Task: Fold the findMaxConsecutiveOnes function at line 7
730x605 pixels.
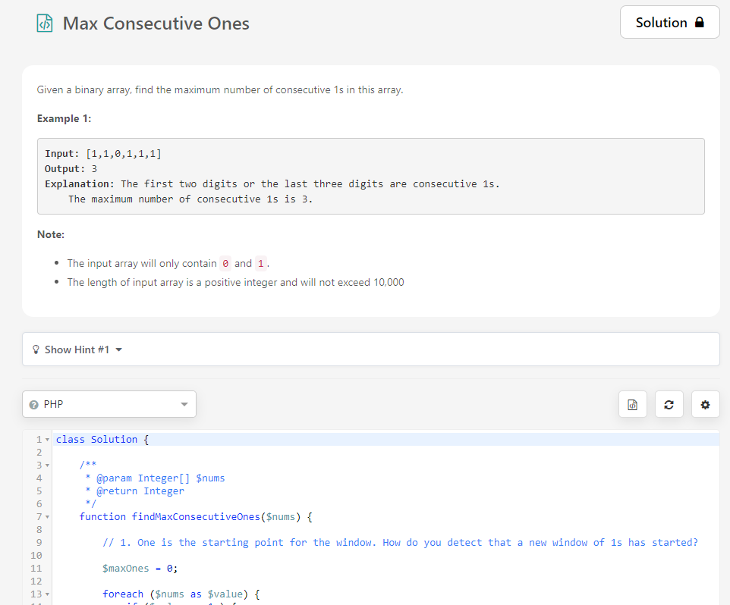Action: tap(48, 516)
